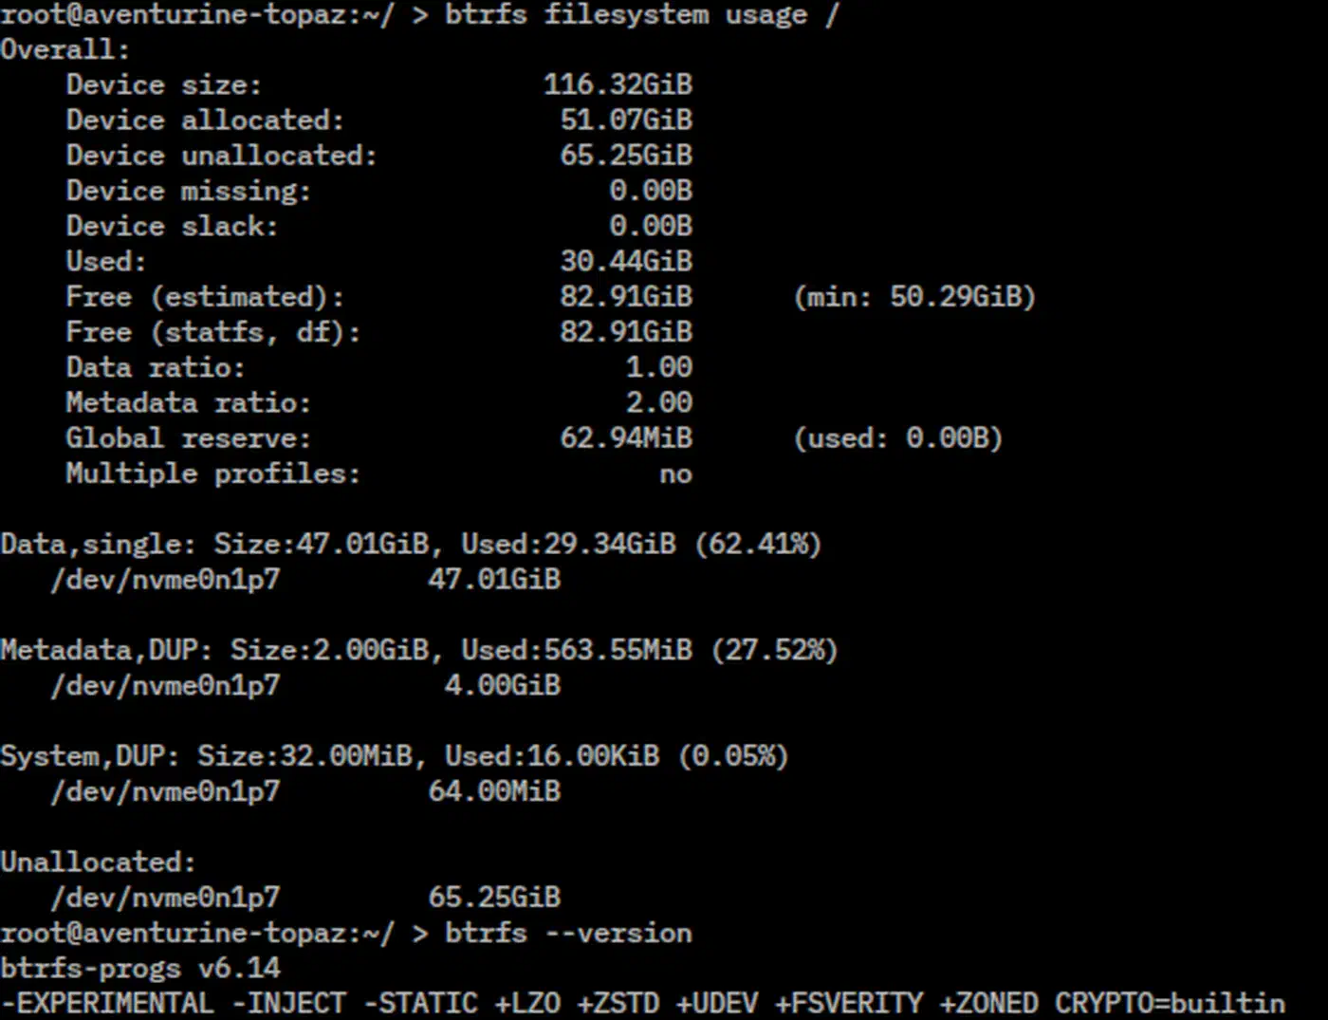The height and width of the screenshot is (1020, 1328).
Task: Click the min: 50.29GiB text
Action: pyautogui.click(x=914, y=297)
